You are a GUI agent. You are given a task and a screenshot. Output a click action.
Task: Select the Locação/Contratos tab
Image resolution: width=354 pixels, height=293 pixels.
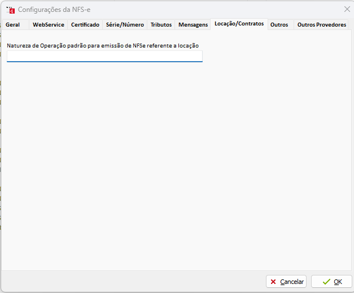[239, 24]
